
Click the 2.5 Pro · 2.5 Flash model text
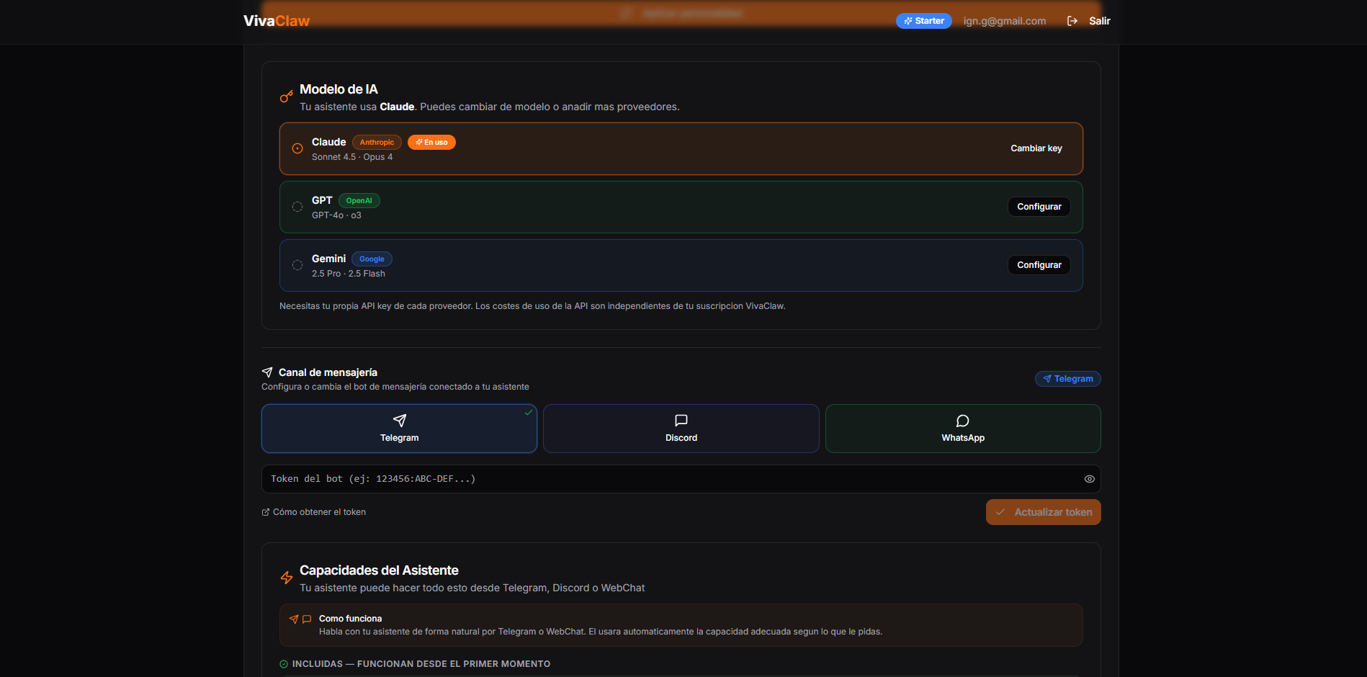pos(349,274)
